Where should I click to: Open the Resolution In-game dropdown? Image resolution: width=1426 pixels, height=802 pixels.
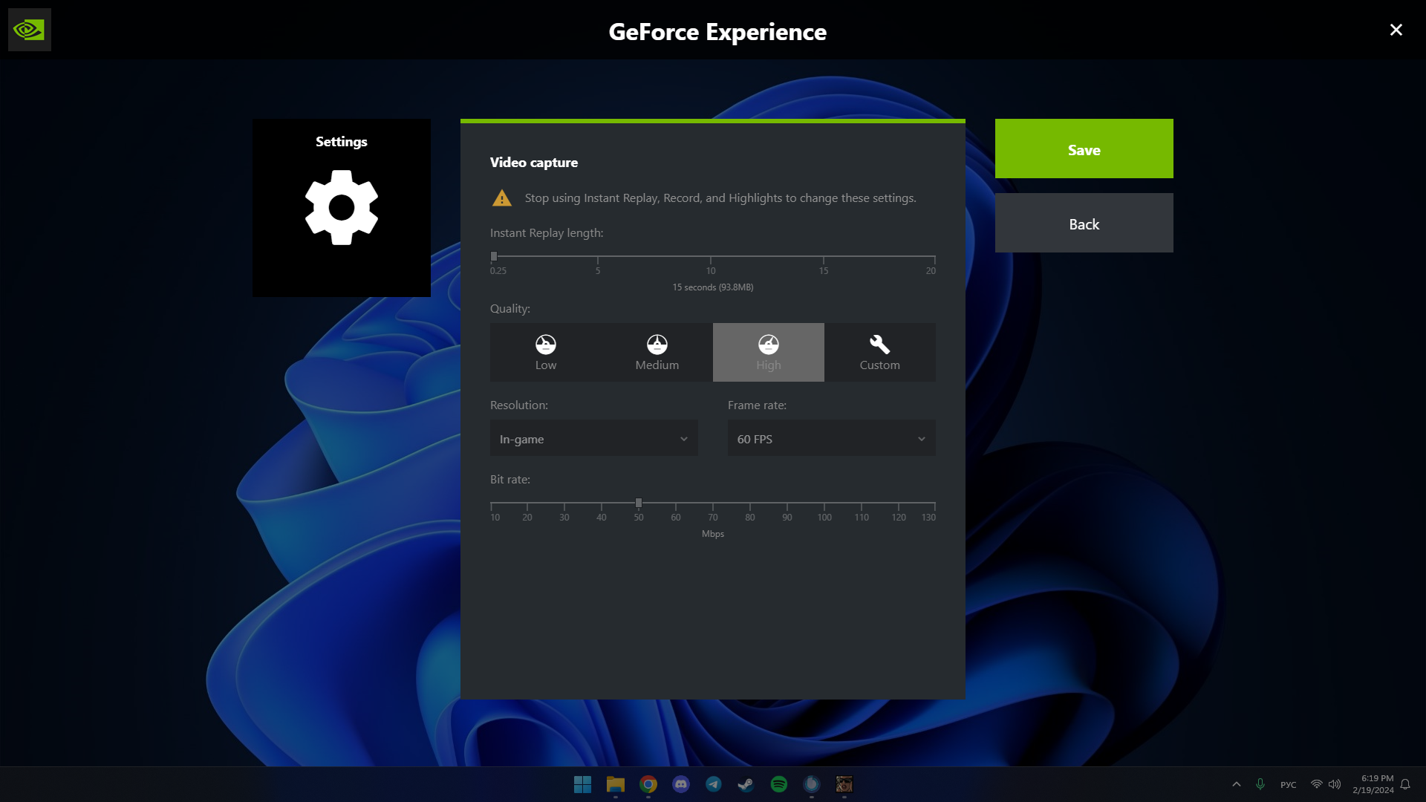(593, 439)
